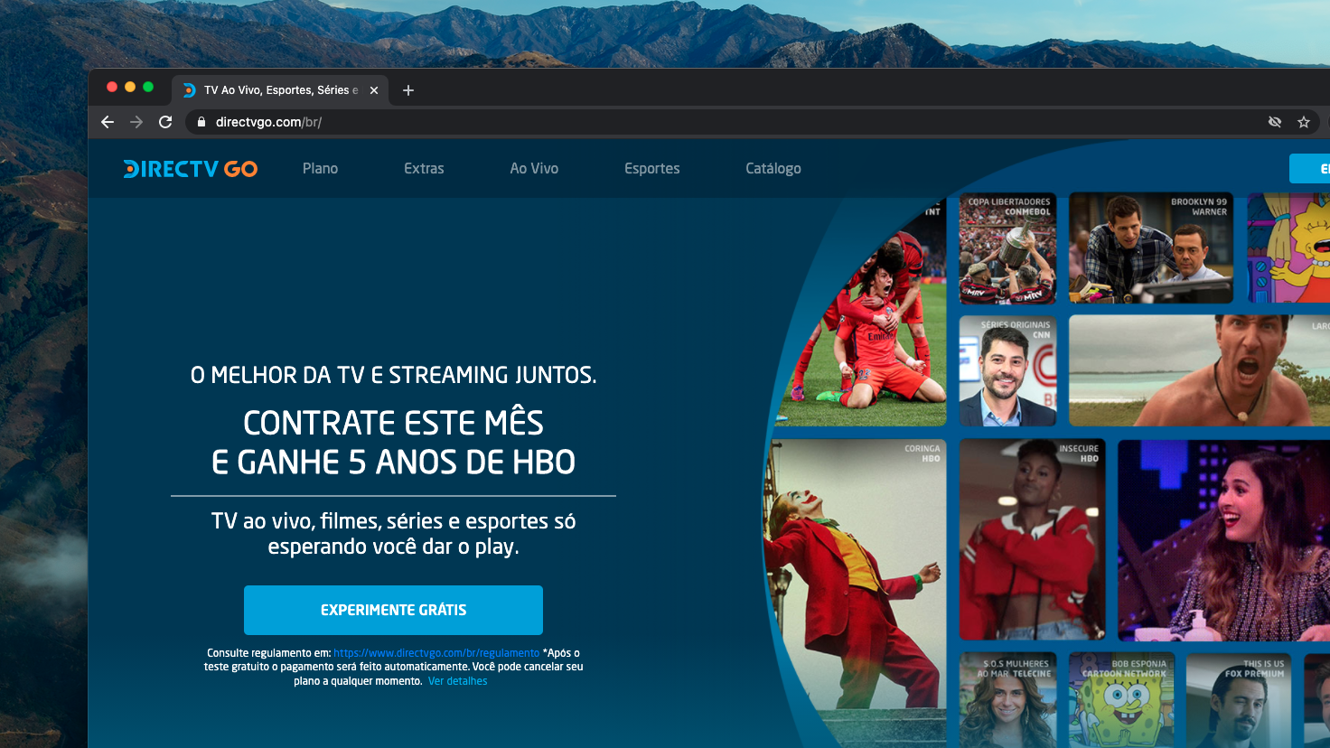Open the soccer players celebrating thumbnail
Image resolution: width=1330 pixels, height=748 pixels.
click(x=863, y=313)
